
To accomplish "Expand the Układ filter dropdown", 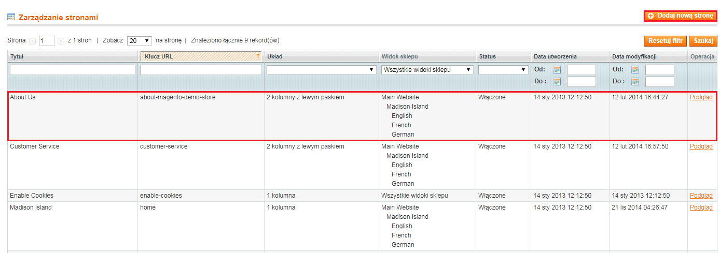I will (321, 70).
